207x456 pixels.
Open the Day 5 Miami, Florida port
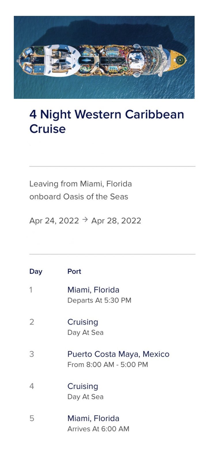(93, 418)
